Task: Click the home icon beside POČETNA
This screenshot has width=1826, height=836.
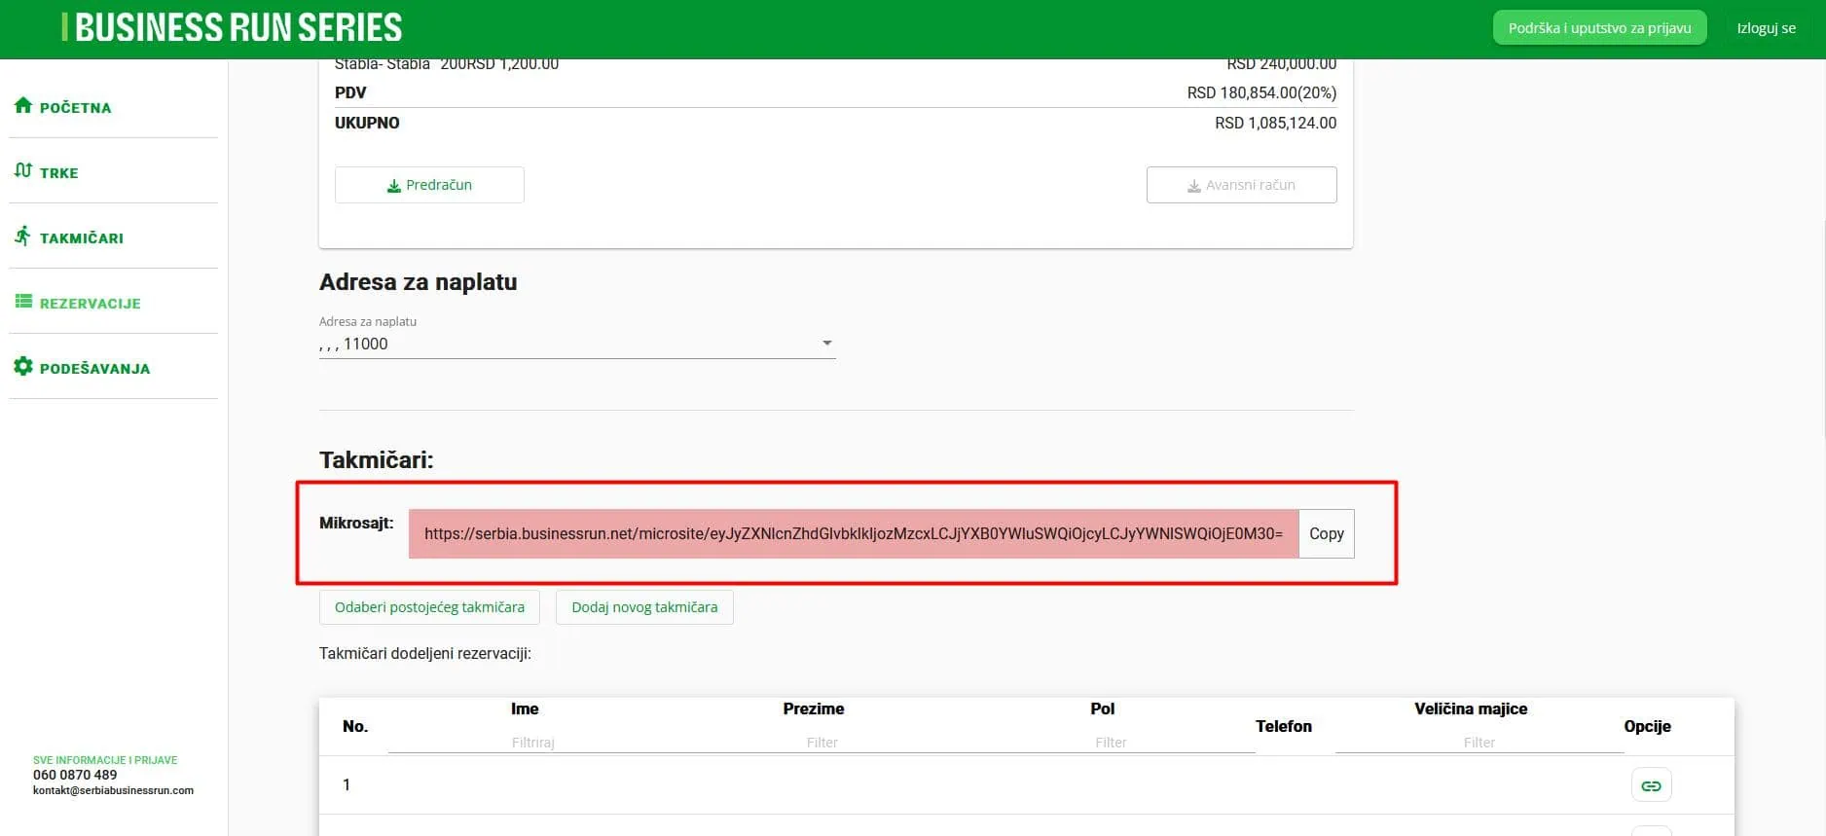Action: pyautogui.click(x=23, y=105)
